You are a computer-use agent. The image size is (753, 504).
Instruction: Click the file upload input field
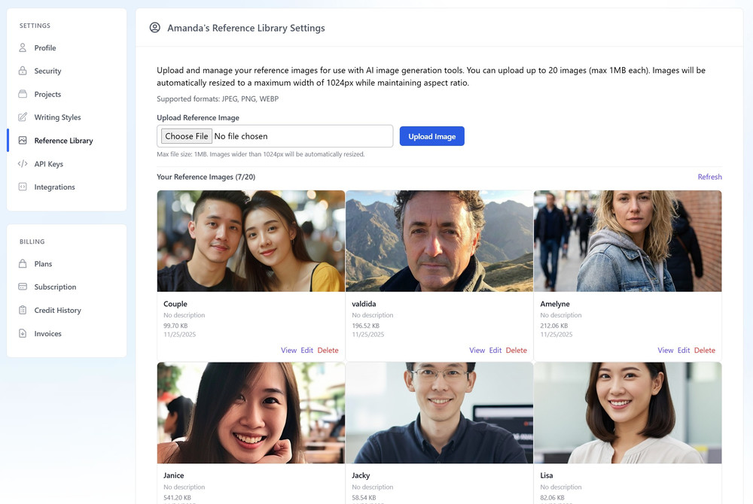point(275,136)
